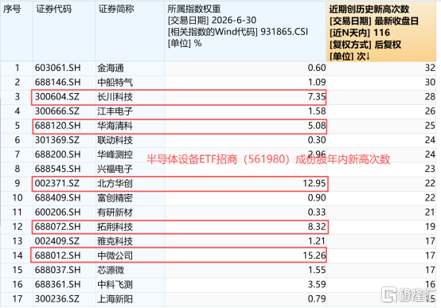Select weight value 15.26

[x=314, y=255]
